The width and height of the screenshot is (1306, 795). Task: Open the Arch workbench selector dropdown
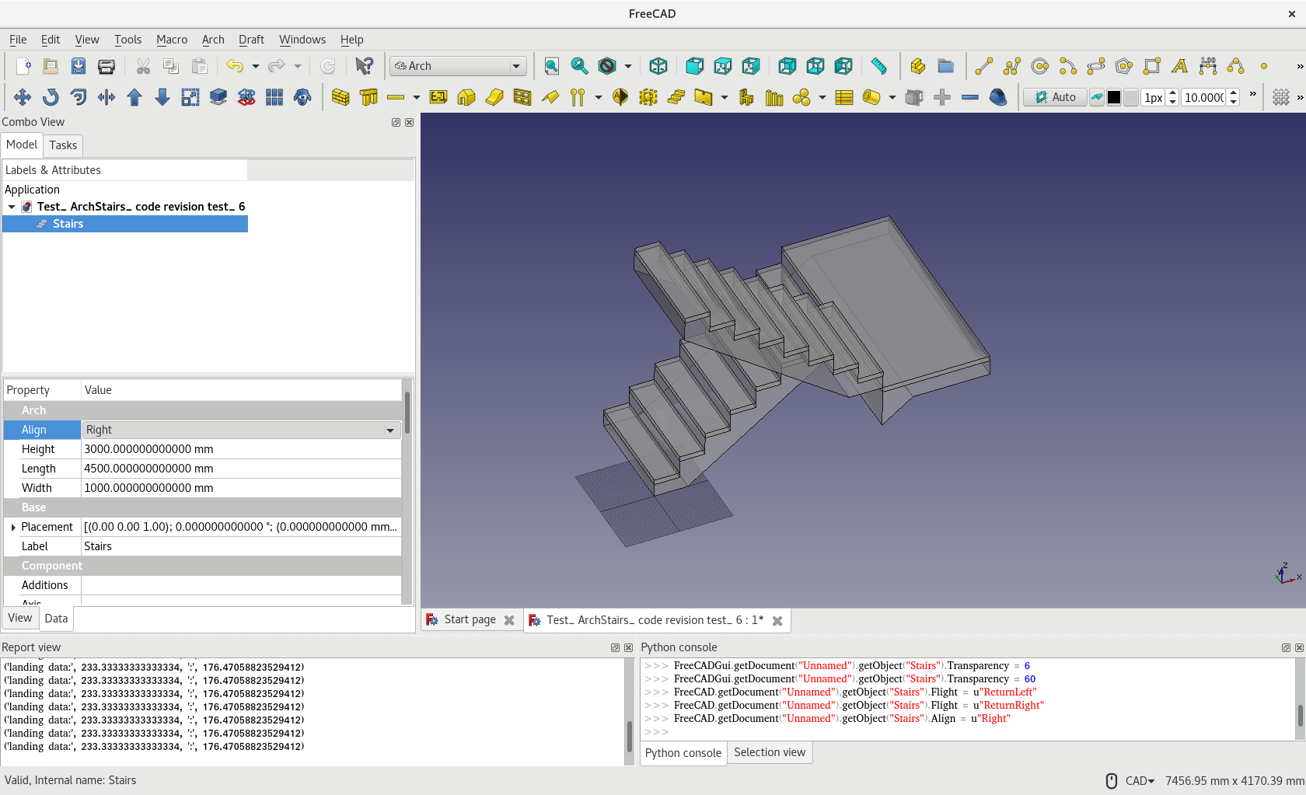pos(459,66)
